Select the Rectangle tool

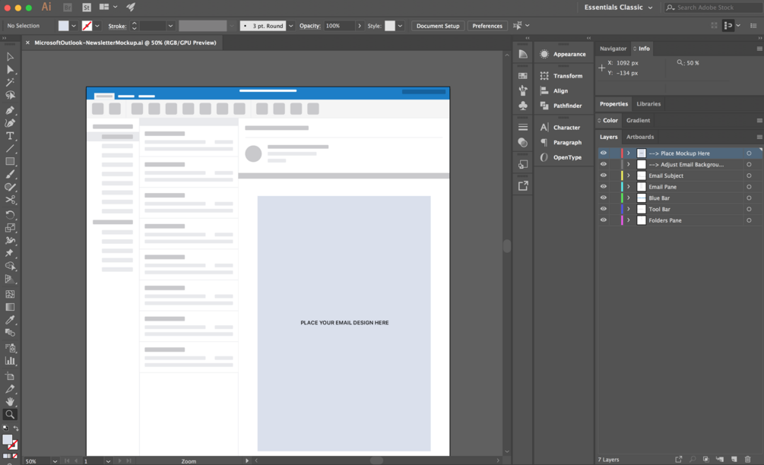pos(10,161)
